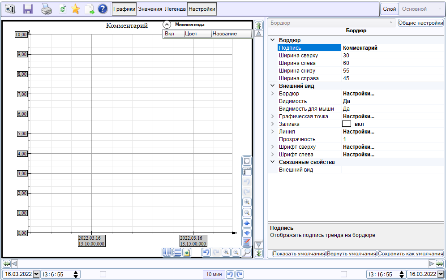Undo the time zoom on the horizontal toolbar
Screen dimensions: 446x280
206,252
